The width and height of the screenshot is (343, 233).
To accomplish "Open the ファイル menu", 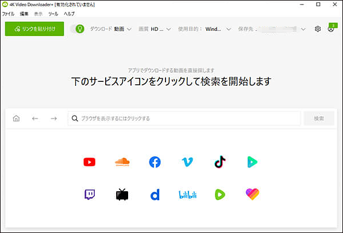I will [x=8, y=14].
